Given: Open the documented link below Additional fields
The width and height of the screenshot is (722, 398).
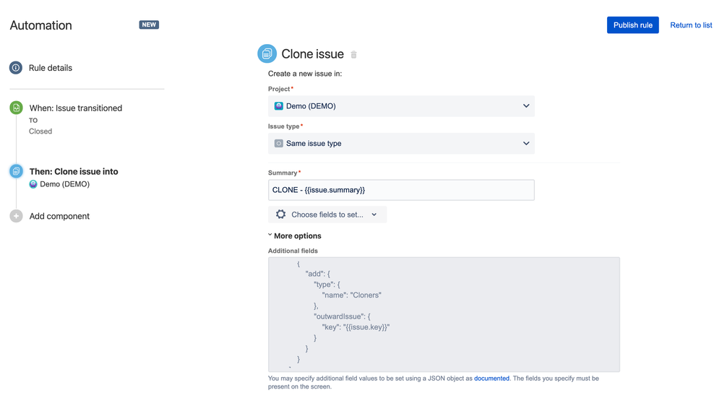Looking at the screenshot, I should 491,378.
